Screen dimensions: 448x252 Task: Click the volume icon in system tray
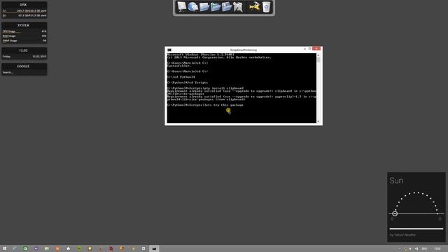pyautogui.click(x=416, y=249)
